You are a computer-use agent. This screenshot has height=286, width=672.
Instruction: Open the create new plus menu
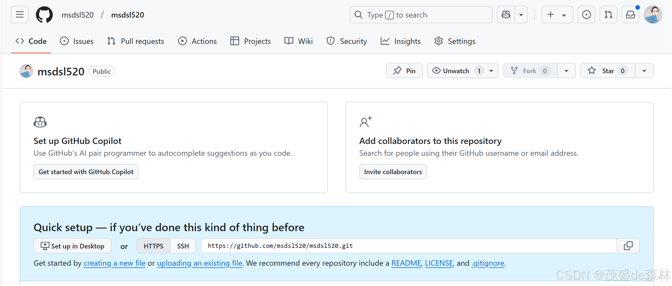click(x=557, y=15)
